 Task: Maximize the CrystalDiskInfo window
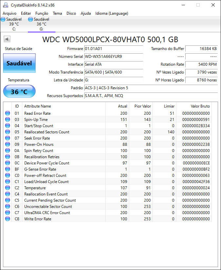tap(198, 5)
